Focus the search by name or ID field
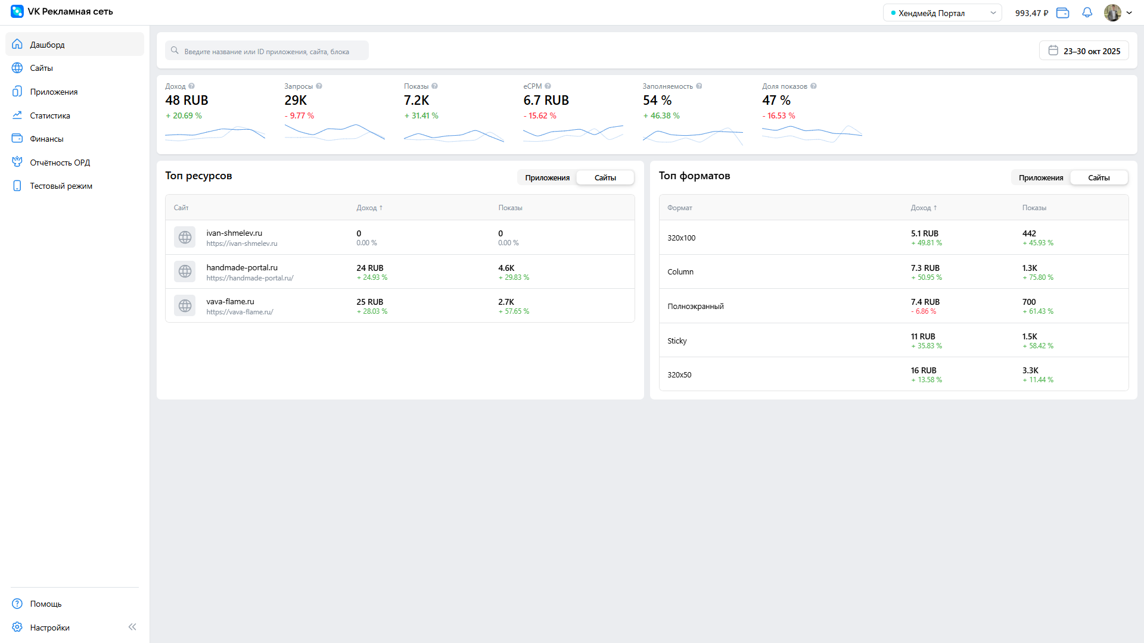 coord(267,51)
